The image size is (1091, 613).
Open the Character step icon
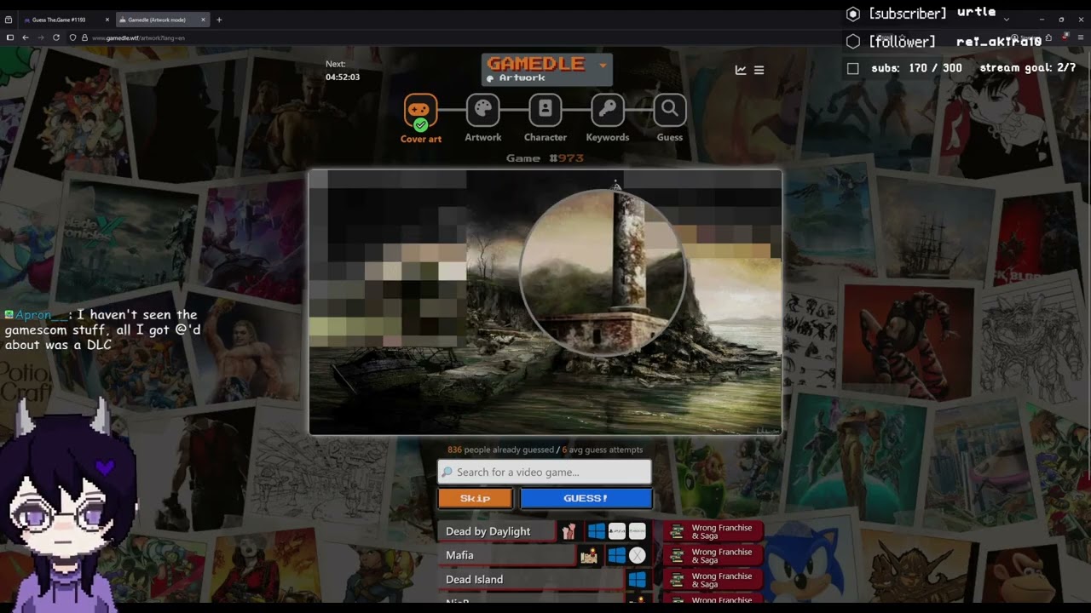point(545,110)
